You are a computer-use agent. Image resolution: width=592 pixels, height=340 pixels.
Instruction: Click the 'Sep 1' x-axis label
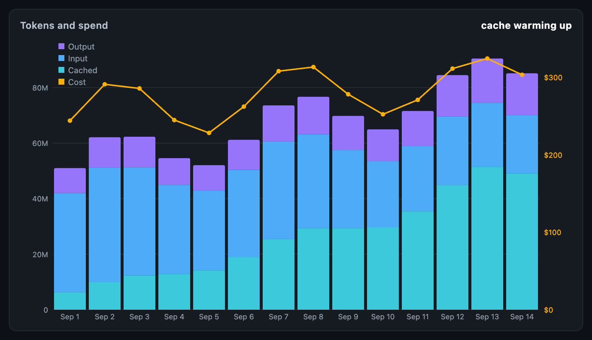70,317
